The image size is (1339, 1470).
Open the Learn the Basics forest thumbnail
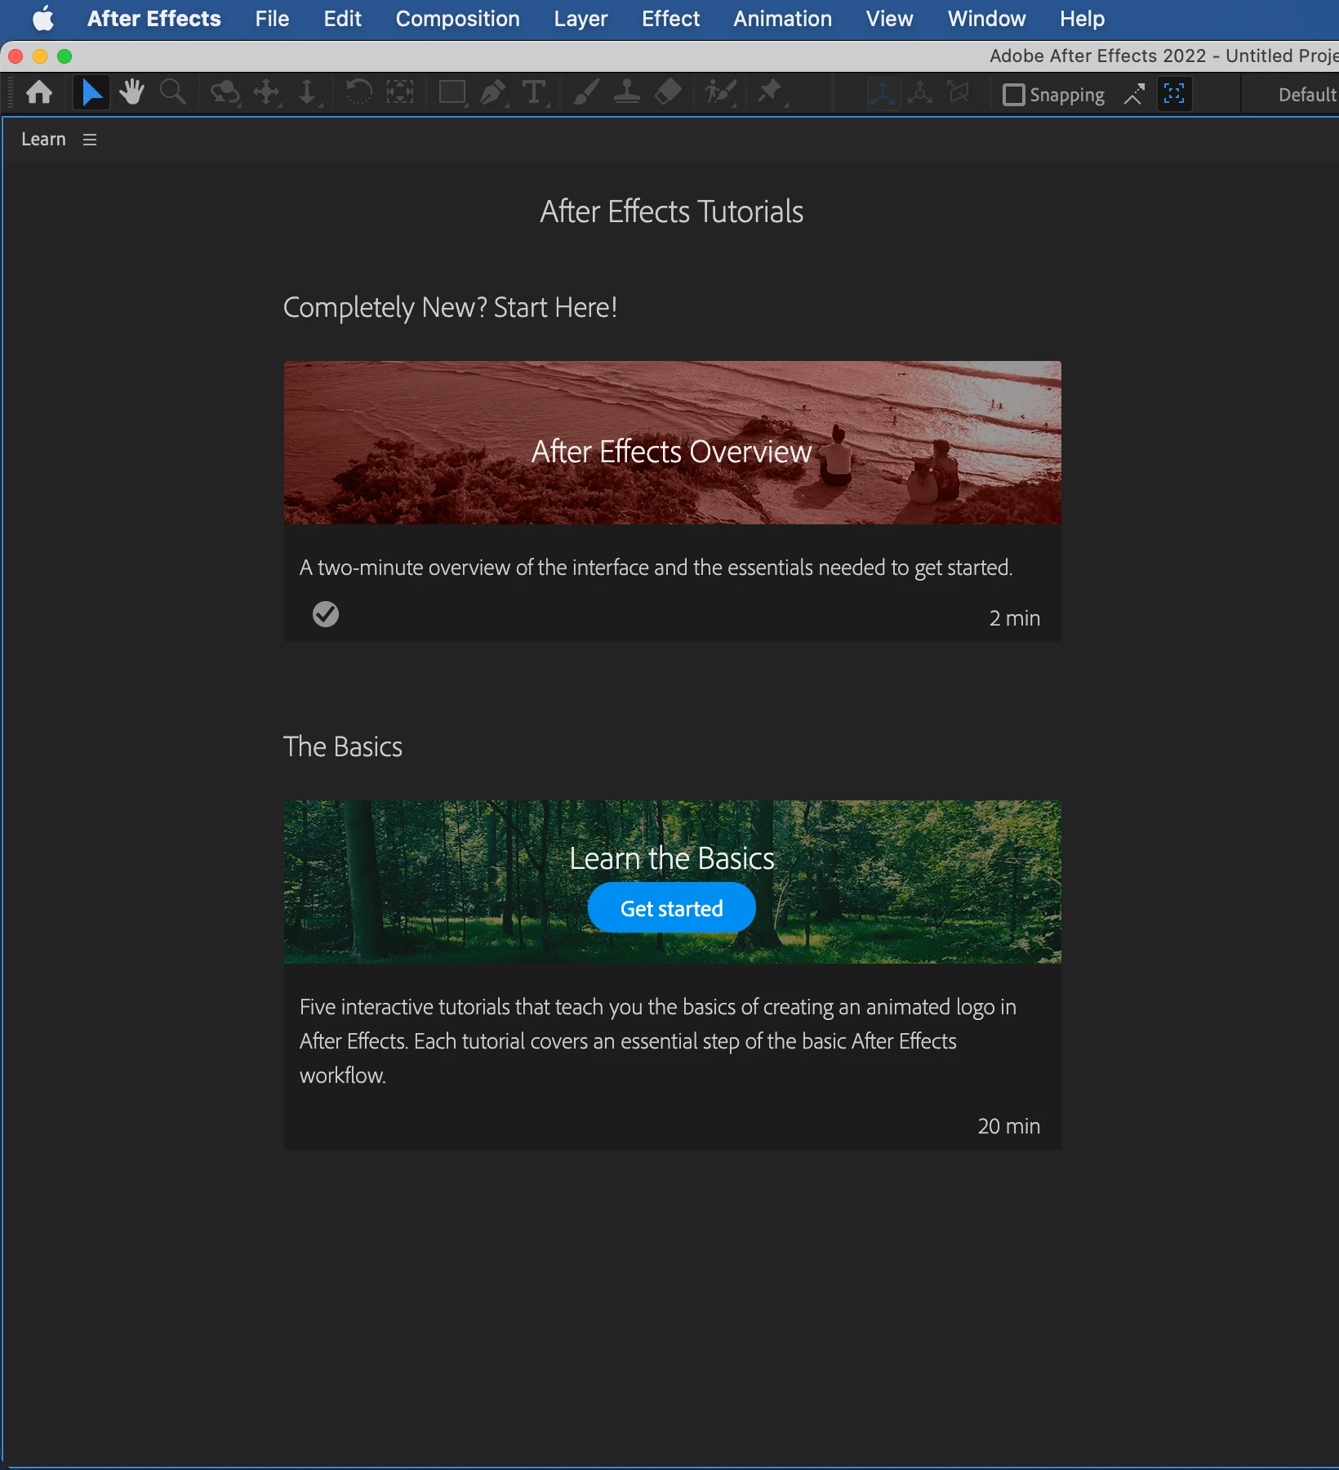pos(673,882)
